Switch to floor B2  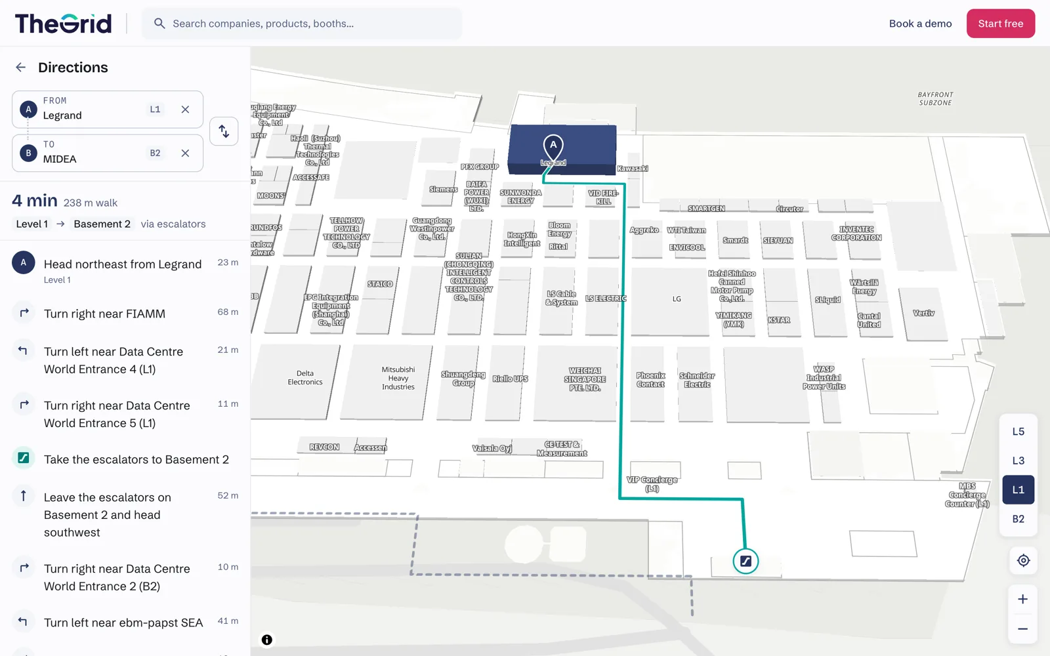click(1018, 519)
